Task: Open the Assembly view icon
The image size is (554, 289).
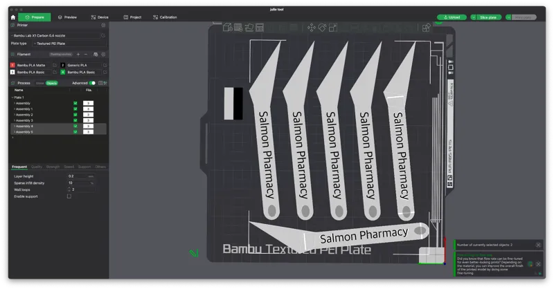Action: pyautogui.click(x=427, y=28)
